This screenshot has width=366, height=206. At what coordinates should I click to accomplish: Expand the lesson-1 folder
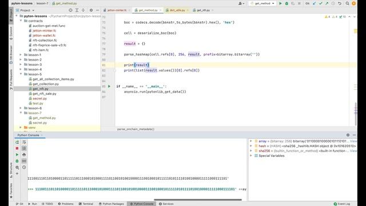[21, 55]
